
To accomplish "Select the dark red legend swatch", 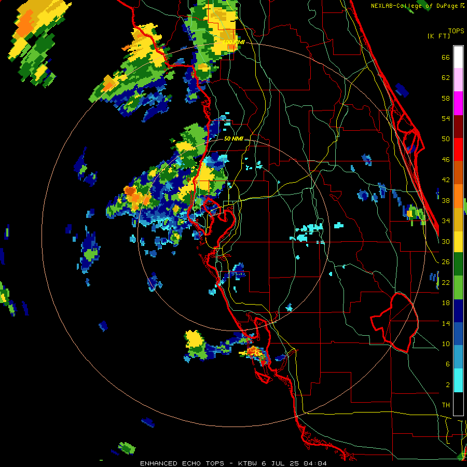I will coord(458,127).
